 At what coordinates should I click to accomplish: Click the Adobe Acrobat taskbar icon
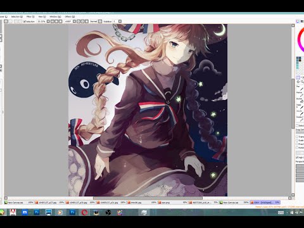click(13, 212)
